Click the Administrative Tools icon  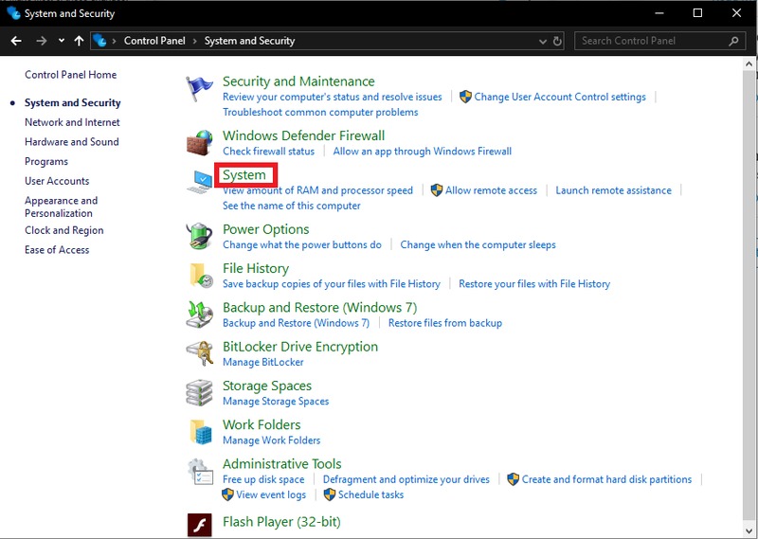(x=200, y=471)
